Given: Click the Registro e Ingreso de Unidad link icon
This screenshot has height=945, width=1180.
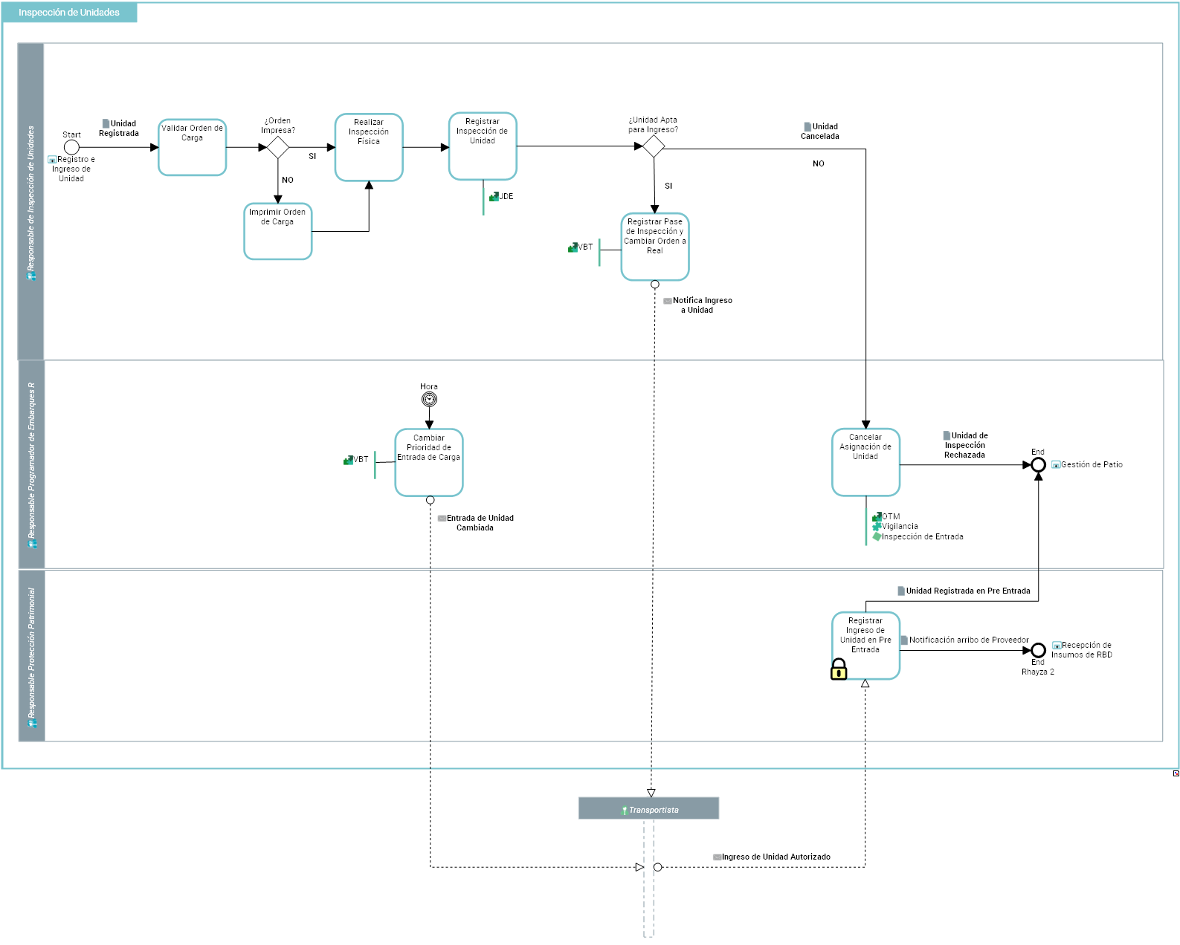Looking at the screenshot, I should pos(52,160).
